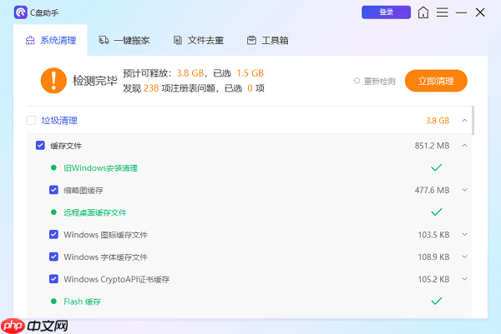Open the home page via house icon
501x334 pixels.
click(424, 12)
